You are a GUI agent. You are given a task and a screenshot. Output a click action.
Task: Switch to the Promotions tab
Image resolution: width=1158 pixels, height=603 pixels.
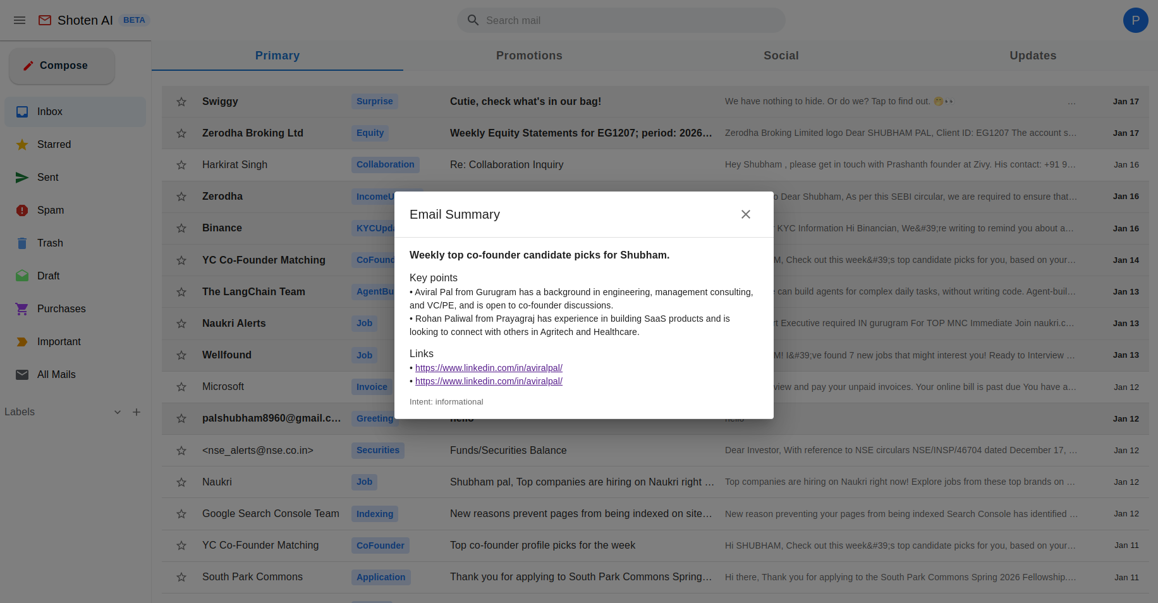pos(529,55)
